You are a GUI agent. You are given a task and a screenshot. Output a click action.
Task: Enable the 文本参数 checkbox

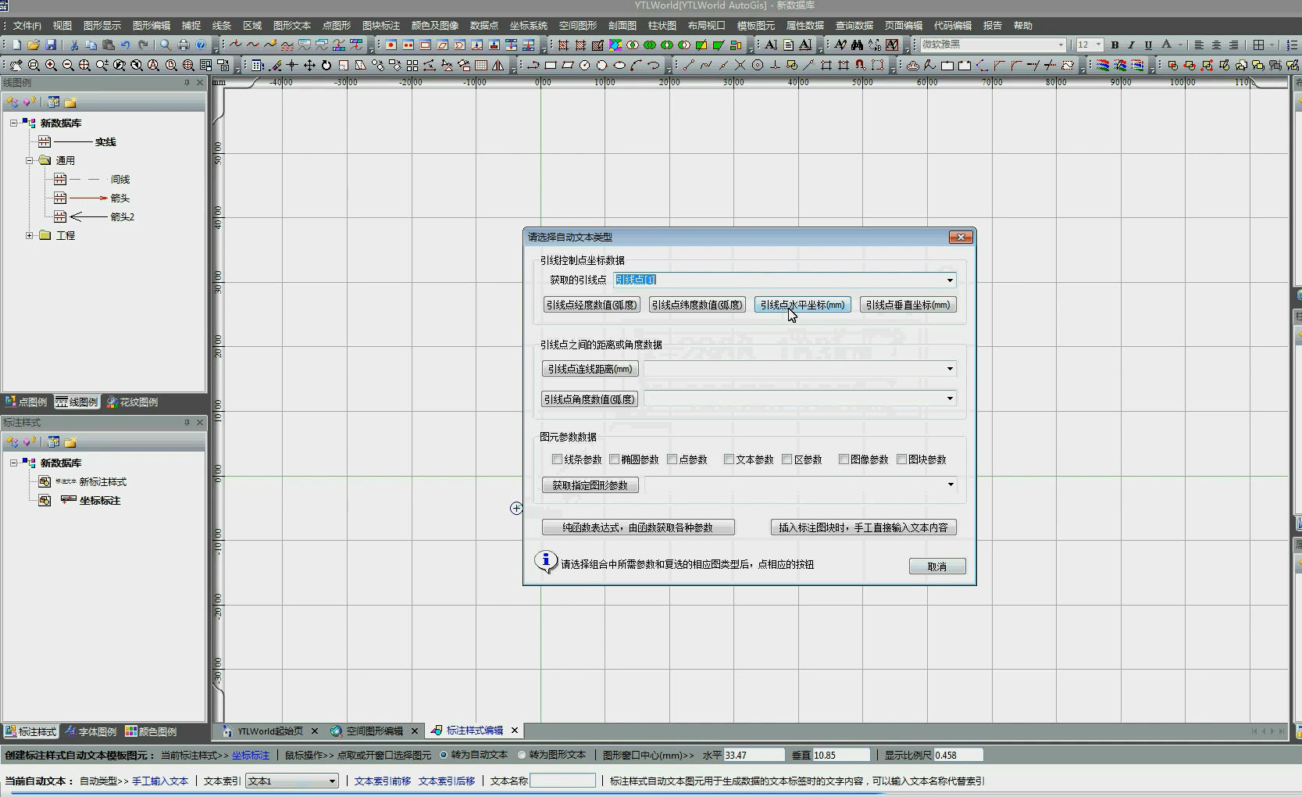coord(729,459)
